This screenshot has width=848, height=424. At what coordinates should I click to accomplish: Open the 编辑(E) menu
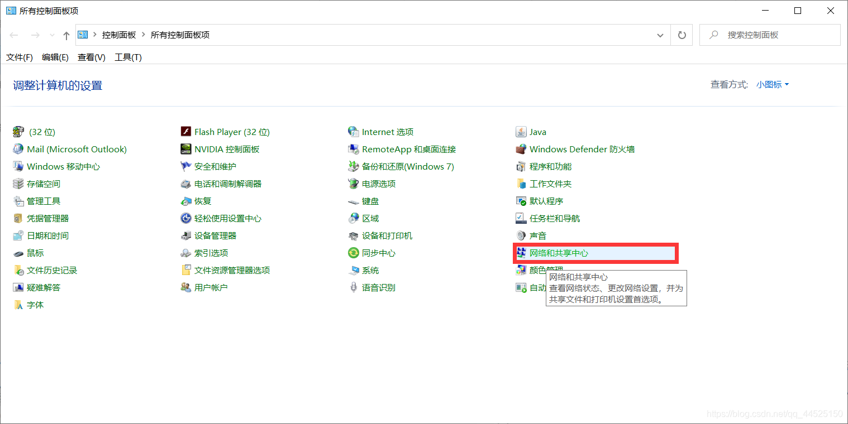pyautogui.click(x=55, y=57)
